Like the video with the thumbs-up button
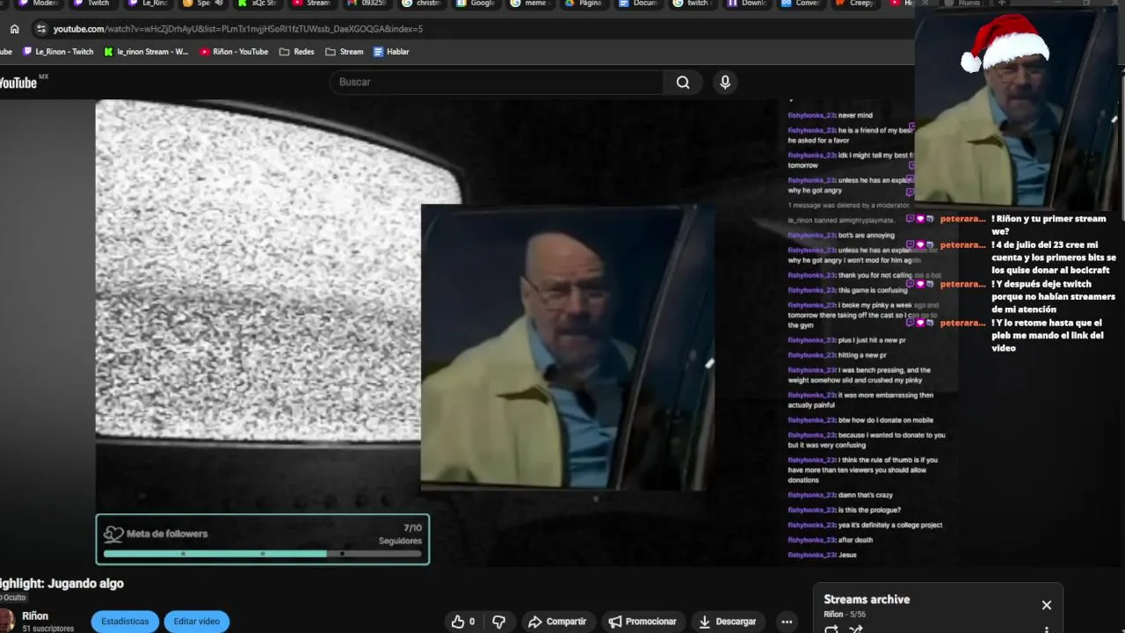Screen dimensions: 1125x633 coord(464,622)
